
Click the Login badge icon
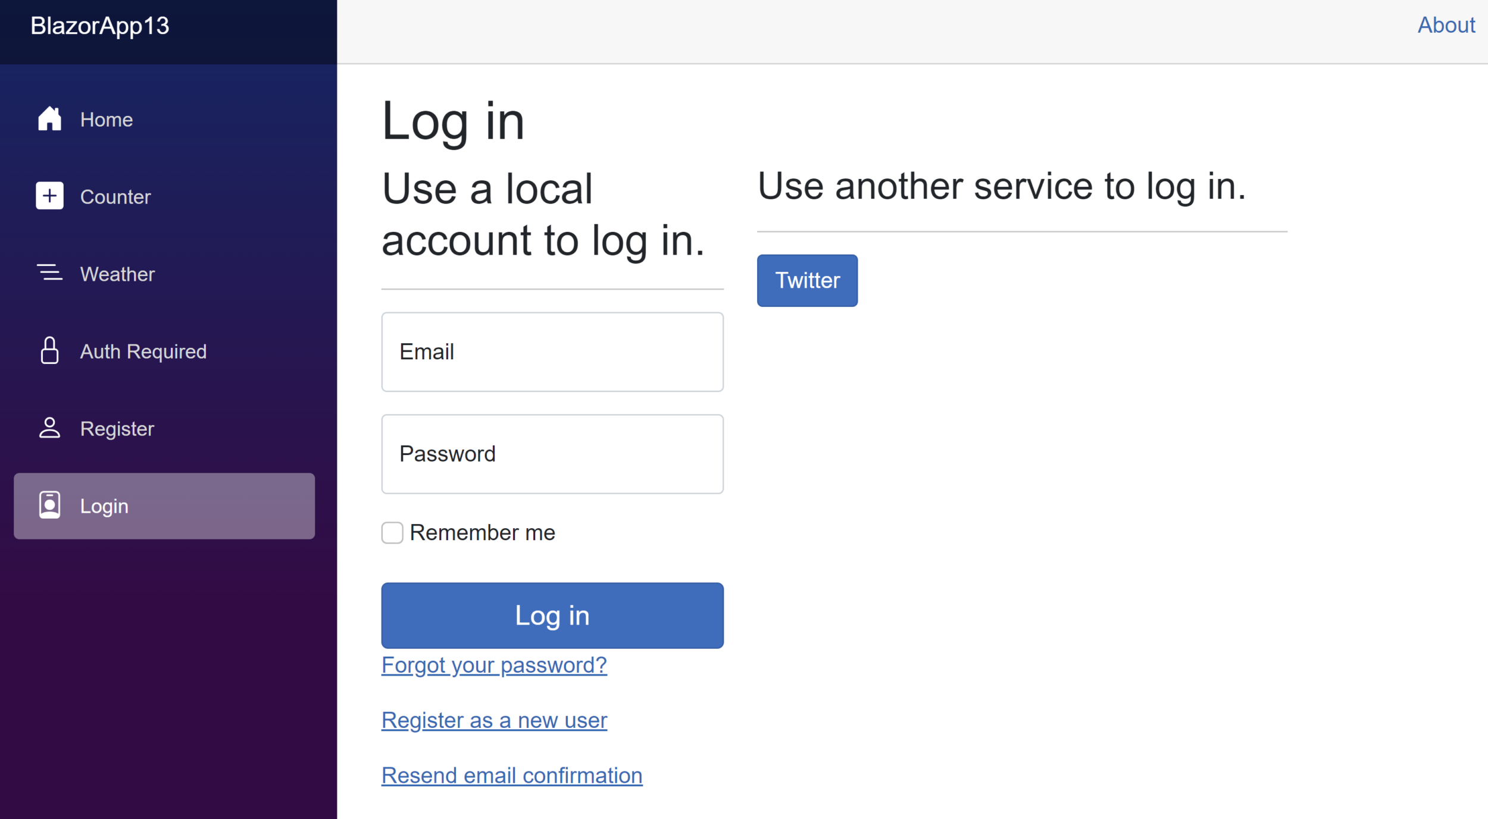(x=49, y=506)
